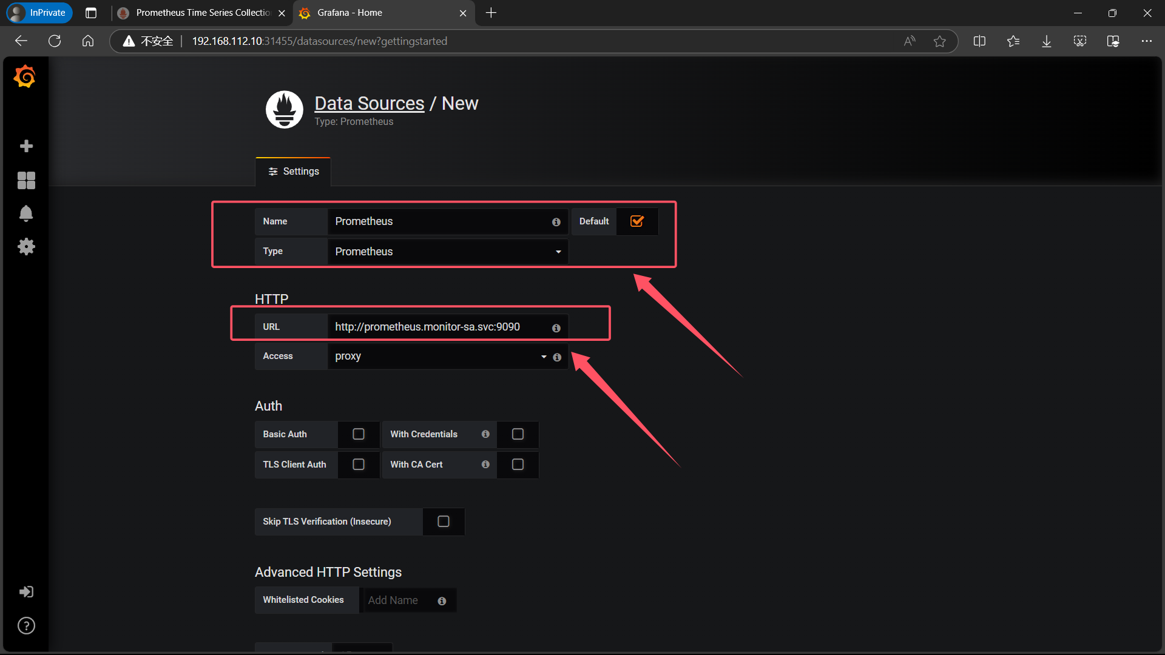Open the Alerting bell icon
1165x655 pixels.
(x=26, y=213)
